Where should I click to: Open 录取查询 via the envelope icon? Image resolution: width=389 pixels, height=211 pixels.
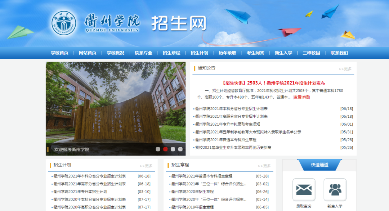coord(304,189)
